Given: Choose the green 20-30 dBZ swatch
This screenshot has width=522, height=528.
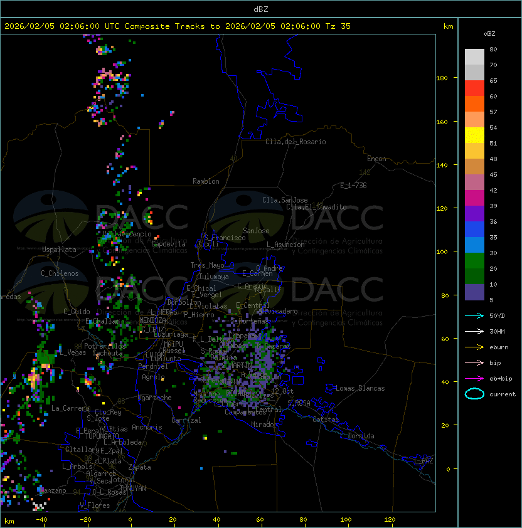Looking at the screenshot, I should pos(474,261).
